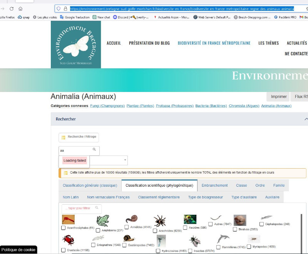Open the Google Traduction bookmark
This screenshot has width=308, height=254.
[x=75, y=17]
